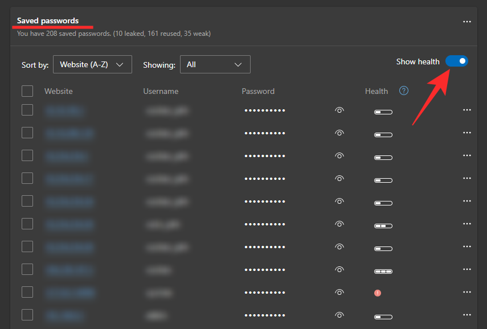Screen dimensions: 487x329
Task: Open more actions for the last visible row
Action: pyautogui.click(x=466, y=315)
